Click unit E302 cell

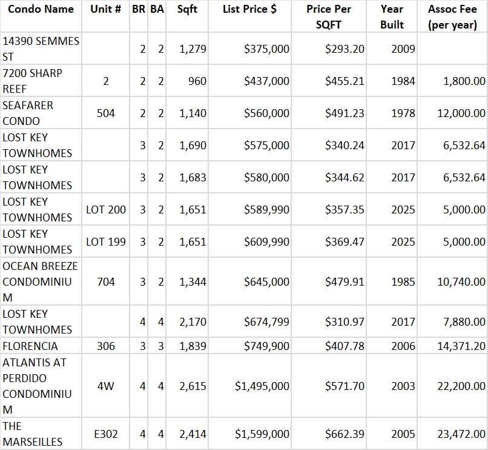pyautogui.click(x=106, y=434)
